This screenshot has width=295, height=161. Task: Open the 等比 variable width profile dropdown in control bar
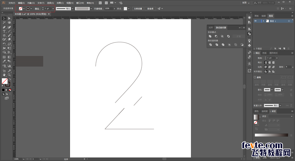pos(72,8)
